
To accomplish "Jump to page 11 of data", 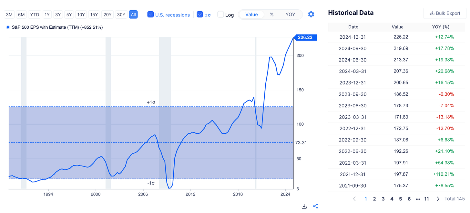I will (426, 199).
